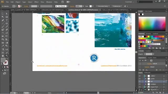Viewport: 168px width, 94px height.
Task: Select the Pen tool
Action: point(3,20)
